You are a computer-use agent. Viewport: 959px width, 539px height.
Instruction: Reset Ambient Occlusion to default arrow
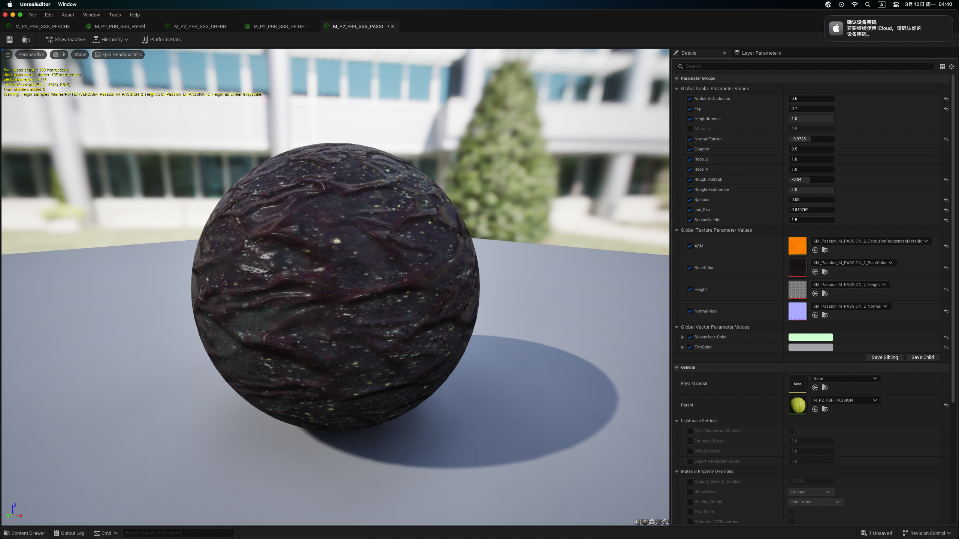coord(946,99)
